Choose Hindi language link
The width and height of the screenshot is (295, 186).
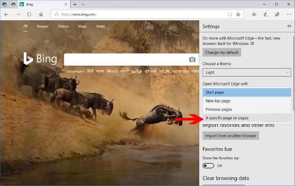(x=90, y=71)
